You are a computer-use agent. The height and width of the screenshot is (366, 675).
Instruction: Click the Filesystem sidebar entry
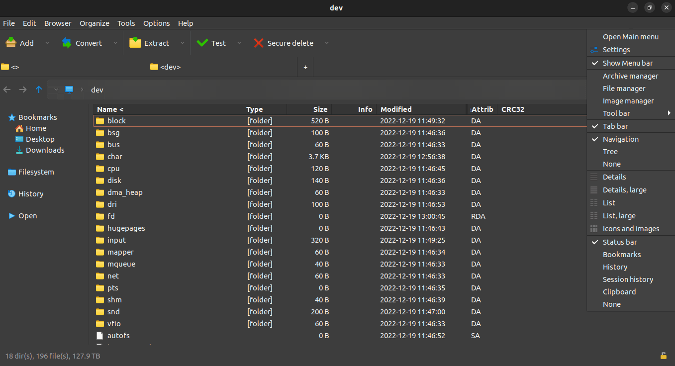click(36, 172)
